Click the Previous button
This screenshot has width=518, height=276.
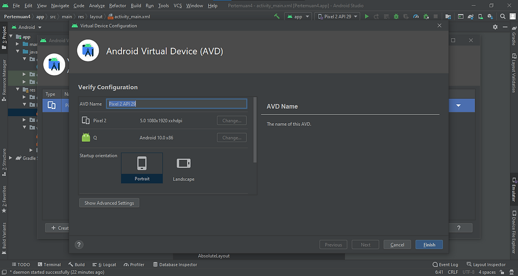(333, 245)
